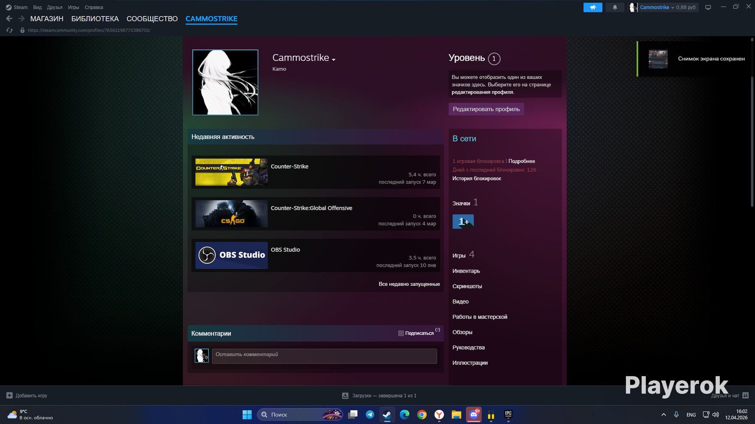
Task: Click the Big Picture mode monitor icon
Action: coord(708,7)
